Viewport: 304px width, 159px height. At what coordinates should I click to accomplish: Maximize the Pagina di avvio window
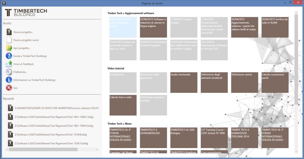290,2
